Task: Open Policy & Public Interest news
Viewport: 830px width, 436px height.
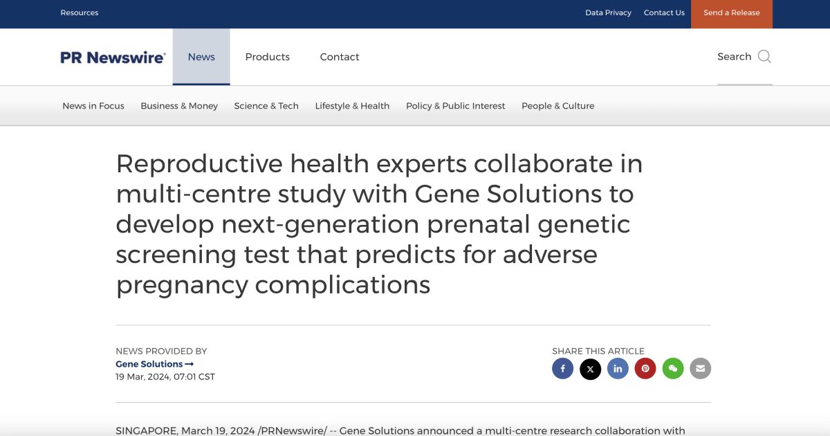Action: coord(455,105)
